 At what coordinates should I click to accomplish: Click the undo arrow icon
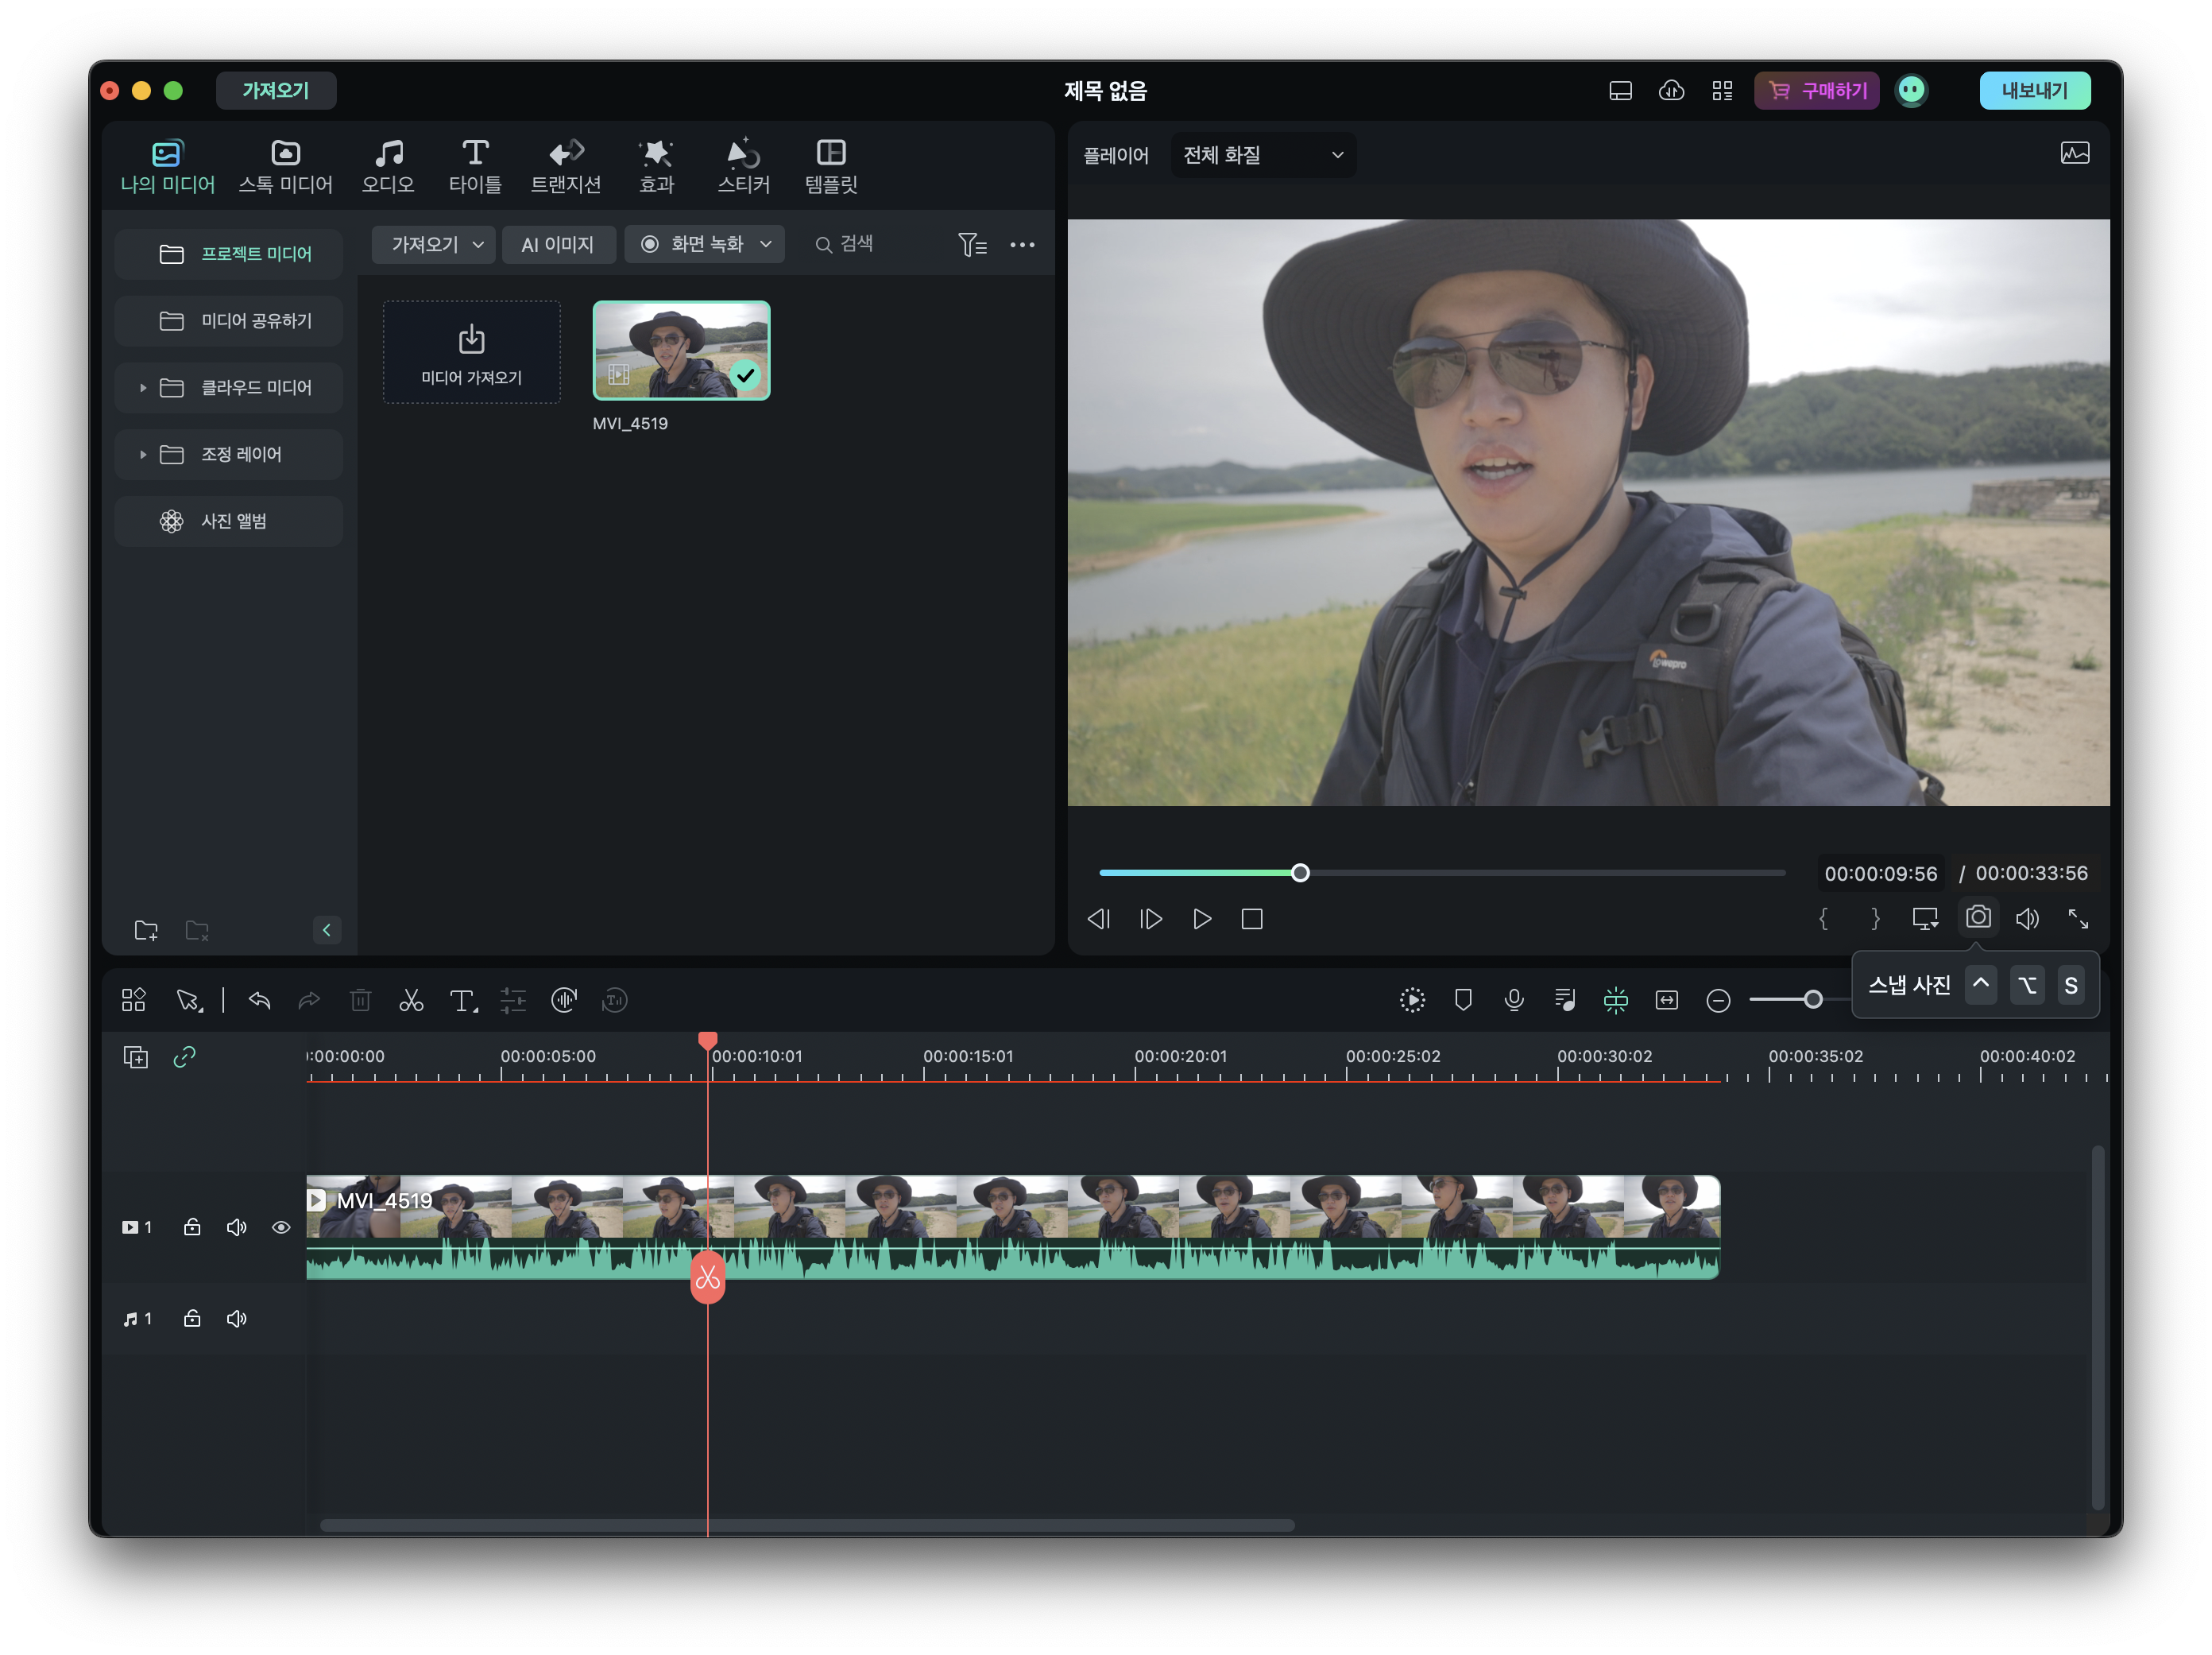(x=259, y=1001)
